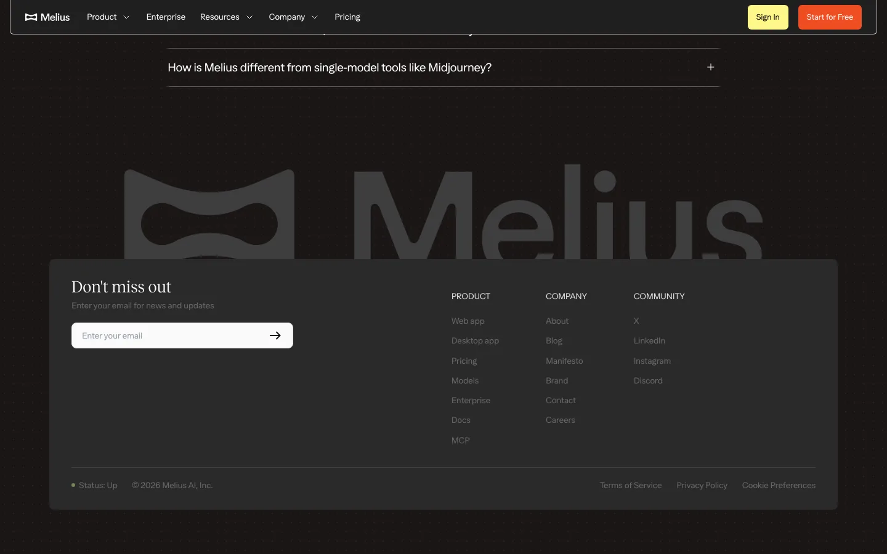Screen dimensions: 887x554
Task: Visit the footer Enterprise link
Action: pos(471,400)
